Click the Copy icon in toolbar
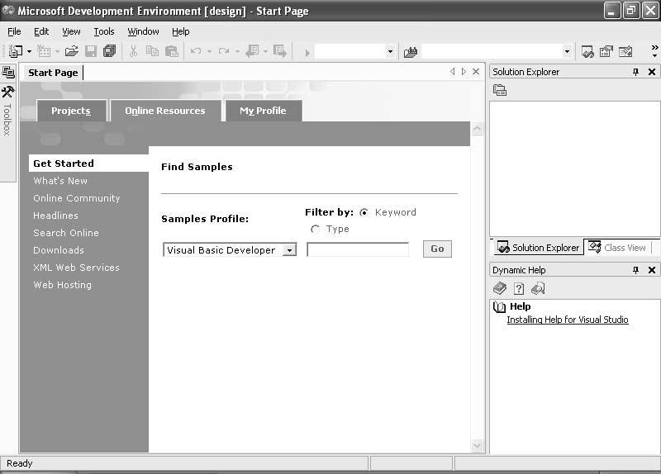This screenshot has height=474, width=661. (152, 51)
